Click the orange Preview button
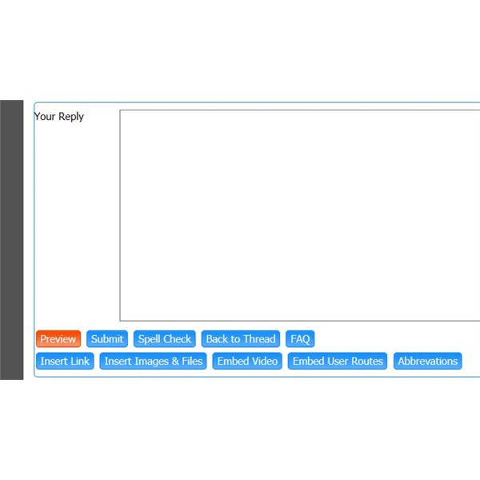This screenshot has height=480, width=480. (58, 339)
